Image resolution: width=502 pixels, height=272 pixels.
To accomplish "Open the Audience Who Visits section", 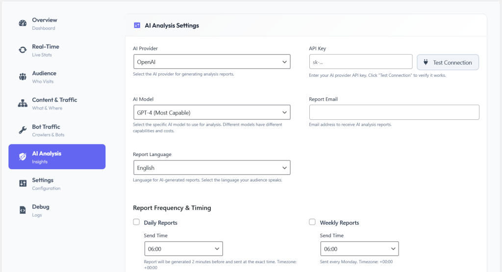I will 57,77.
